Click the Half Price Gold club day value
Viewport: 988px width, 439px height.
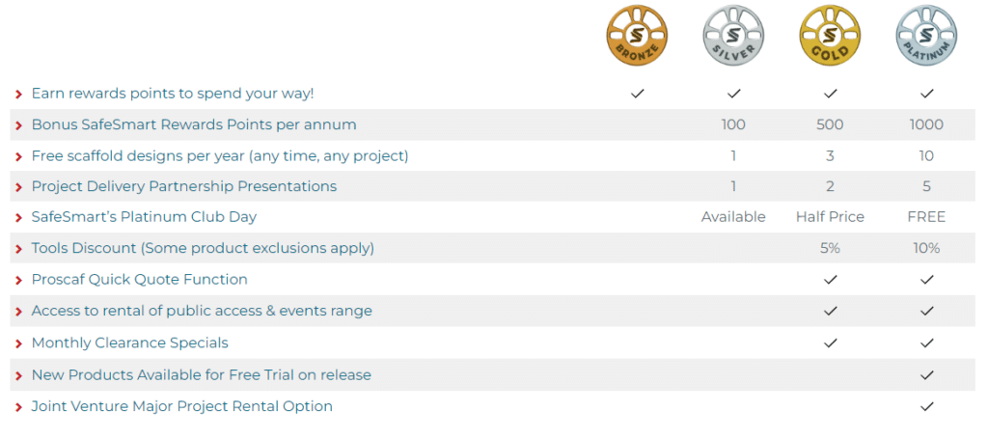pyautogui.click(x=830, y=217)
